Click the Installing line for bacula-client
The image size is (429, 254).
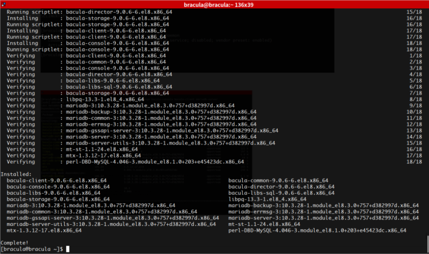[x=215, y=30]
